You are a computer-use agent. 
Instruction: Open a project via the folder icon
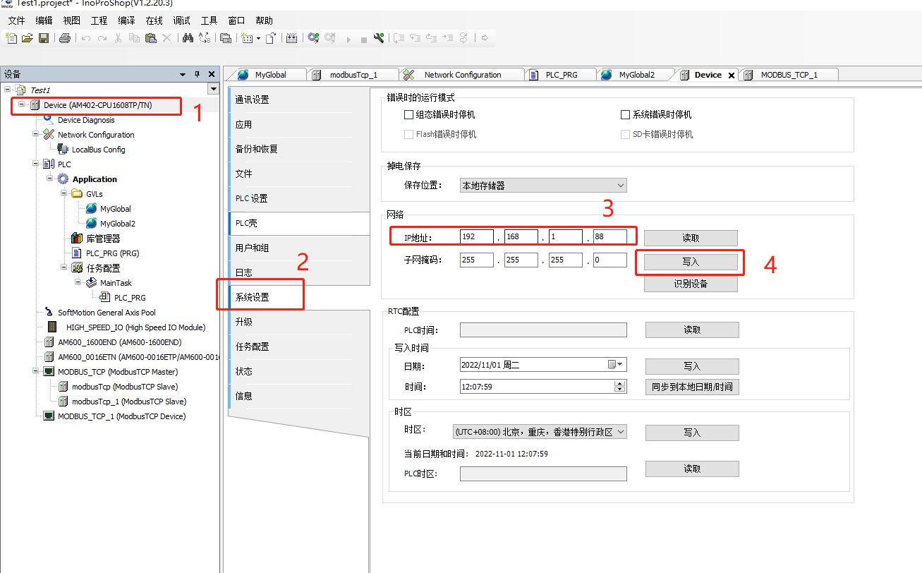[x=28, y=38]
